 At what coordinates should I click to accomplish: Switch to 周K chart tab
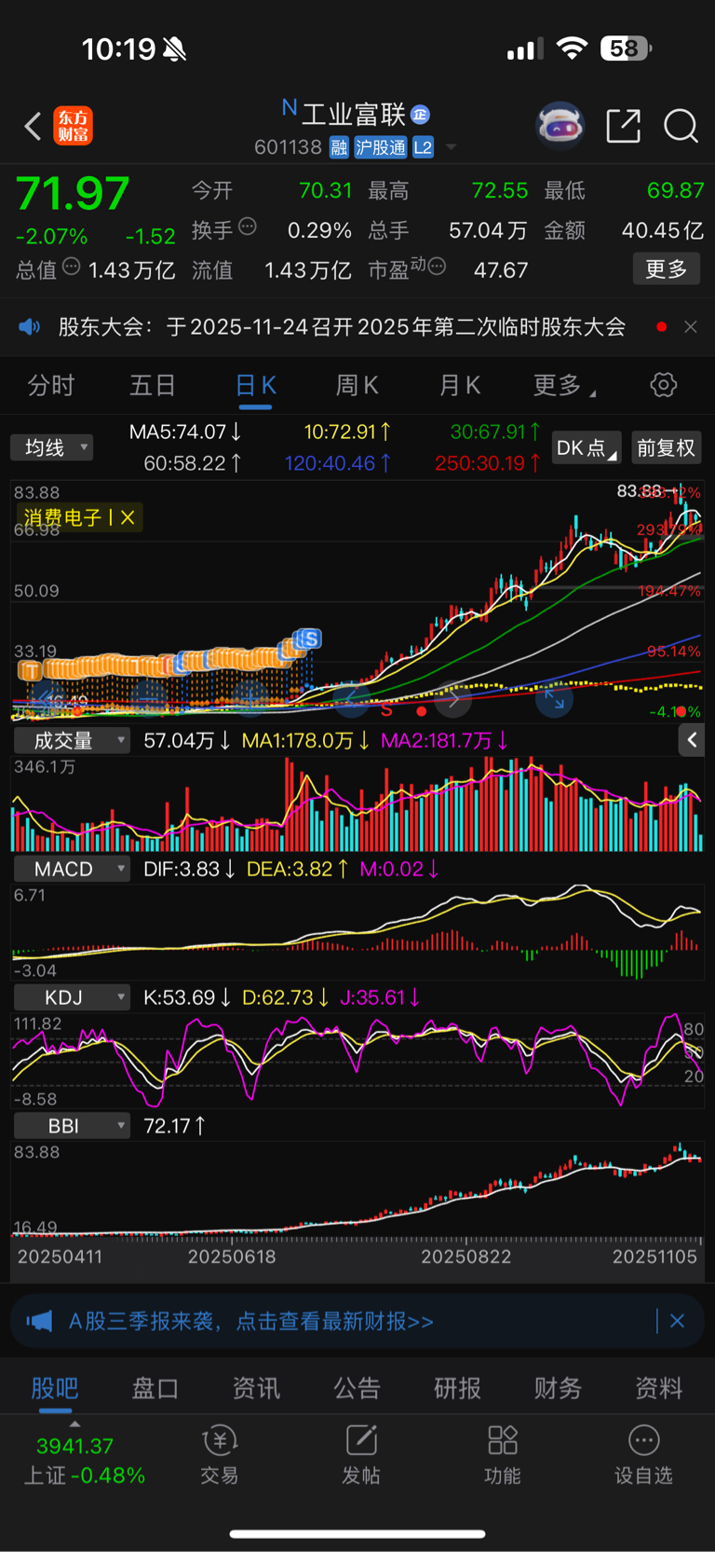point(357,385)
